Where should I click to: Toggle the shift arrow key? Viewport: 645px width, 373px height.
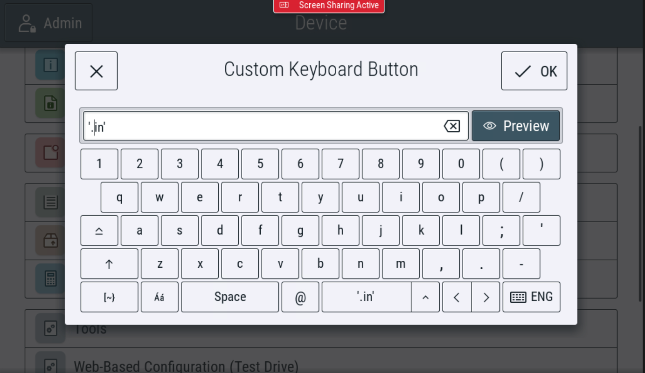(109, 264)
